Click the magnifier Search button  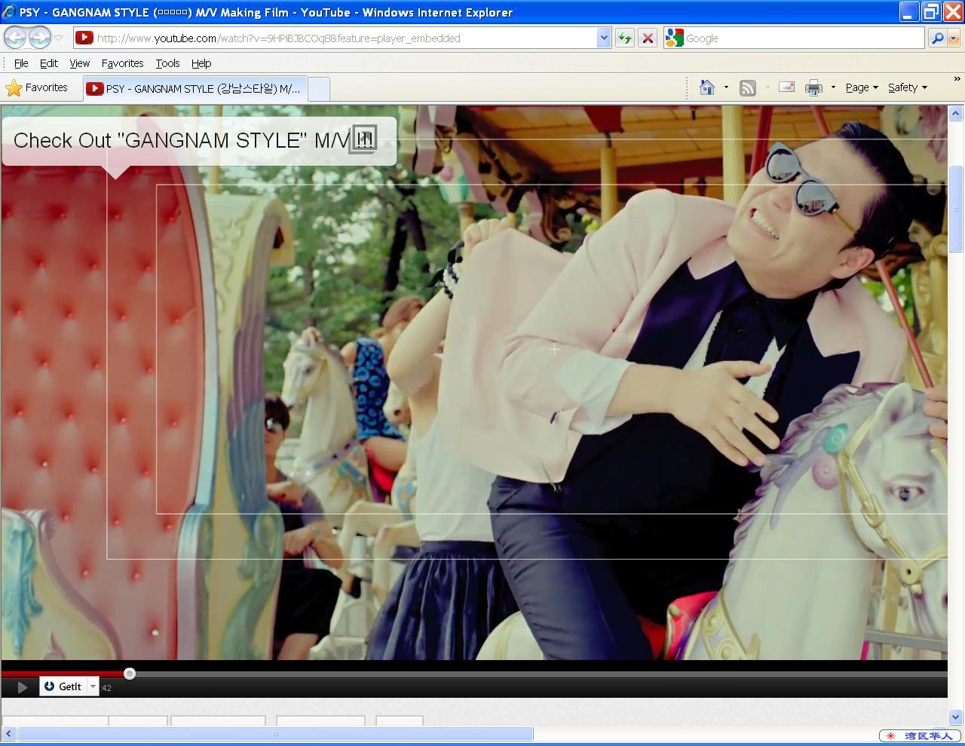(x=937, y=38)
